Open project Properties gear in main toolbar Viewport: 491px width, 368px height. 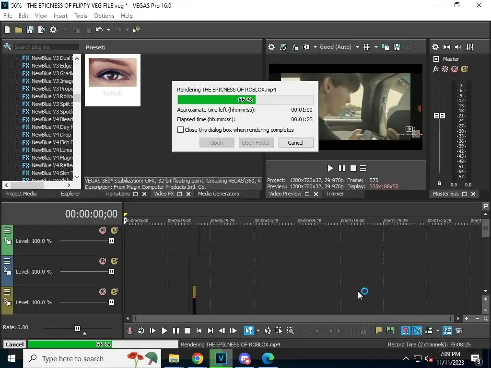(x=53, y=30)
